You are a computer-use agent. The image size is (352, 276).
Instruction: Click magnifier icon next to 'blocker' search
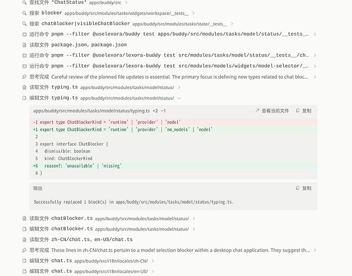tap(24, 13)
